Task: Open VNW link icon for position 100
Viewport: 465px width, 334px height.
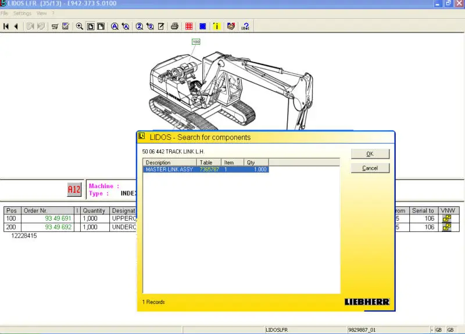Action: pos(446,218)
